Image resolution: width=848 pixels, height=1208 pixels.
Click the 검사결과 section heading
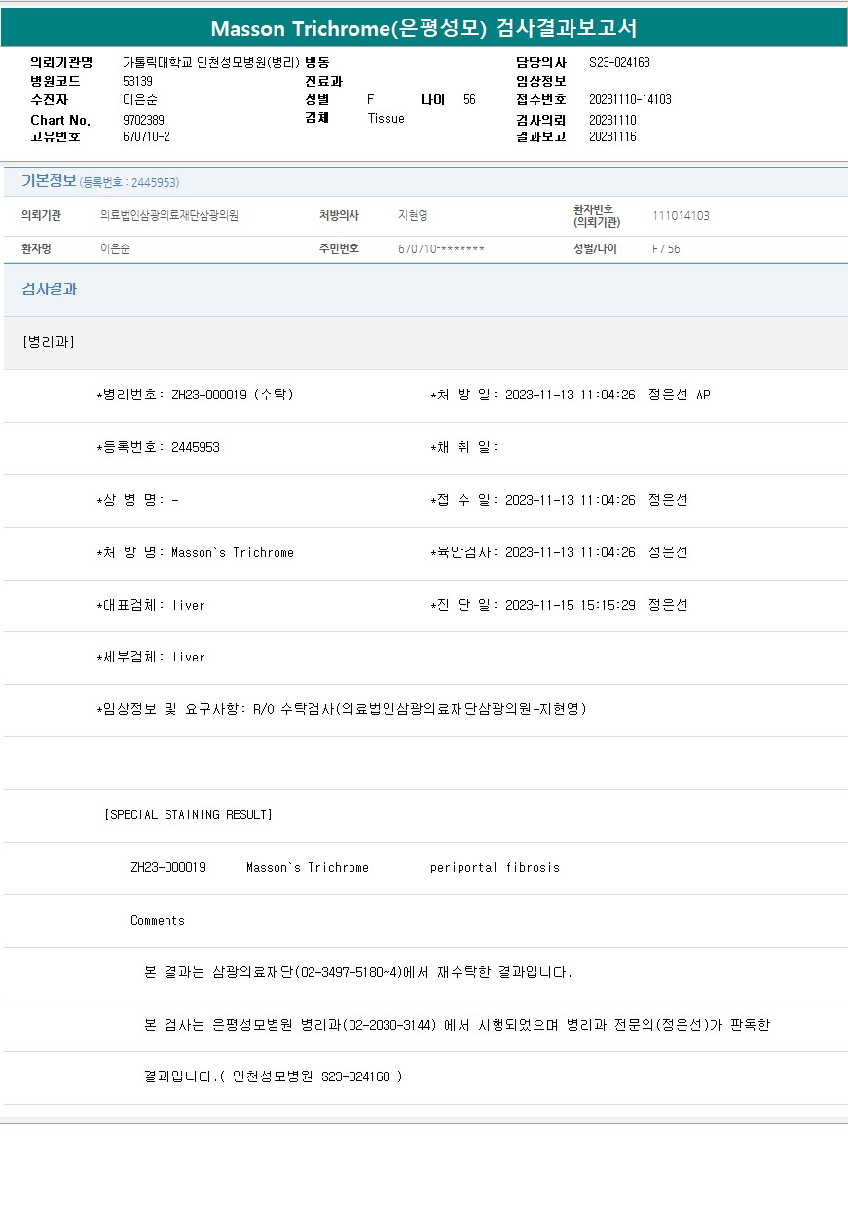49,289
